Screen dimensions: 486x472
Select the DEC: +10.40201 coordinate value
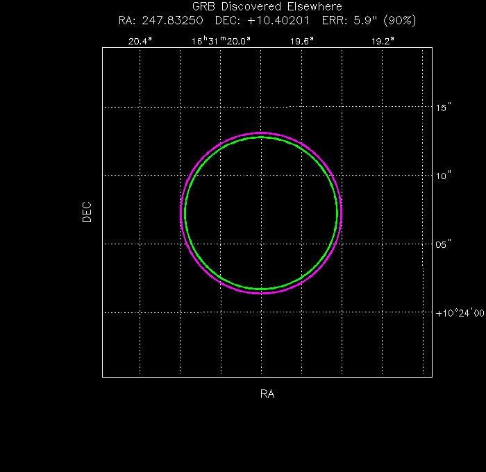click(x=262, y=20)
